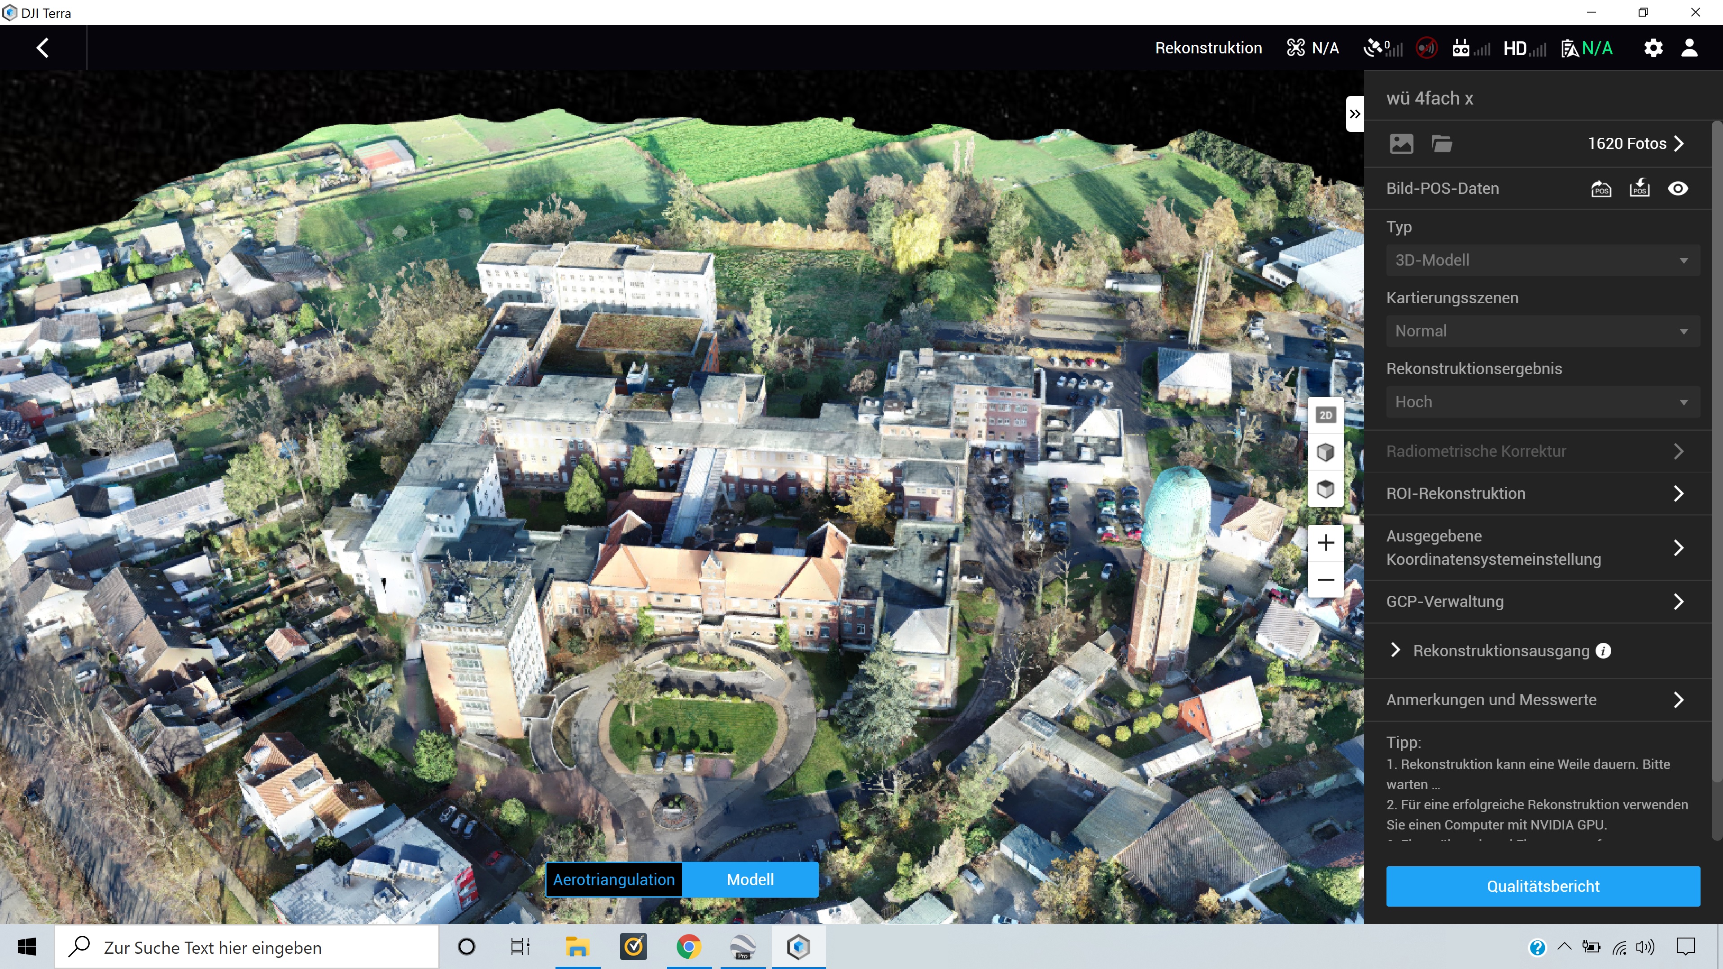Viewport: 1723px width, 969px height.
Task: Open settings with the gear icon
Action: pyautogui.click(x=1653, y=48)
